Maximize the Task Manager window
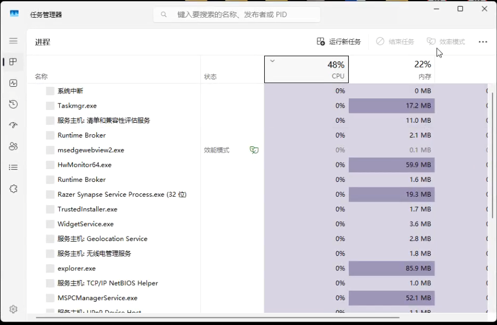This screenshot has width=497, height=325. (460, 9)
